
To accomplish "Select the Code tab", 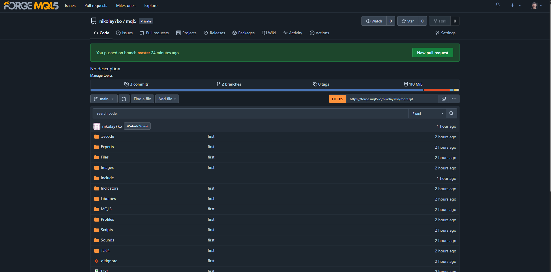I will coord(102,33).
